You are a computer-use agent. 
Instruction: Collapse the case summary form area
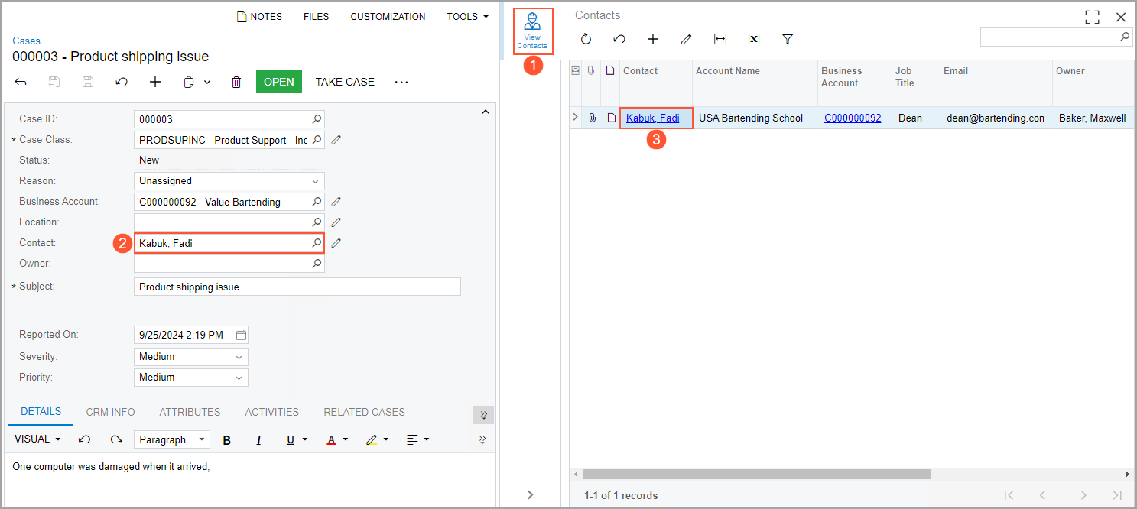pyautogui.click(x=485, y=112)
